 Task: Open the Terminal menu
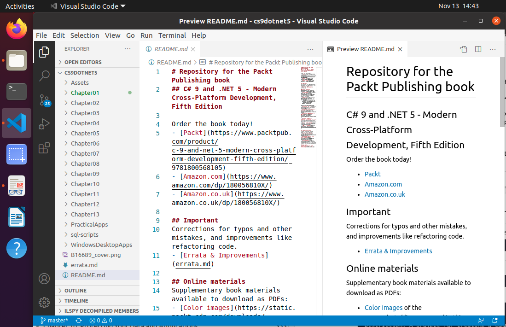172,35
